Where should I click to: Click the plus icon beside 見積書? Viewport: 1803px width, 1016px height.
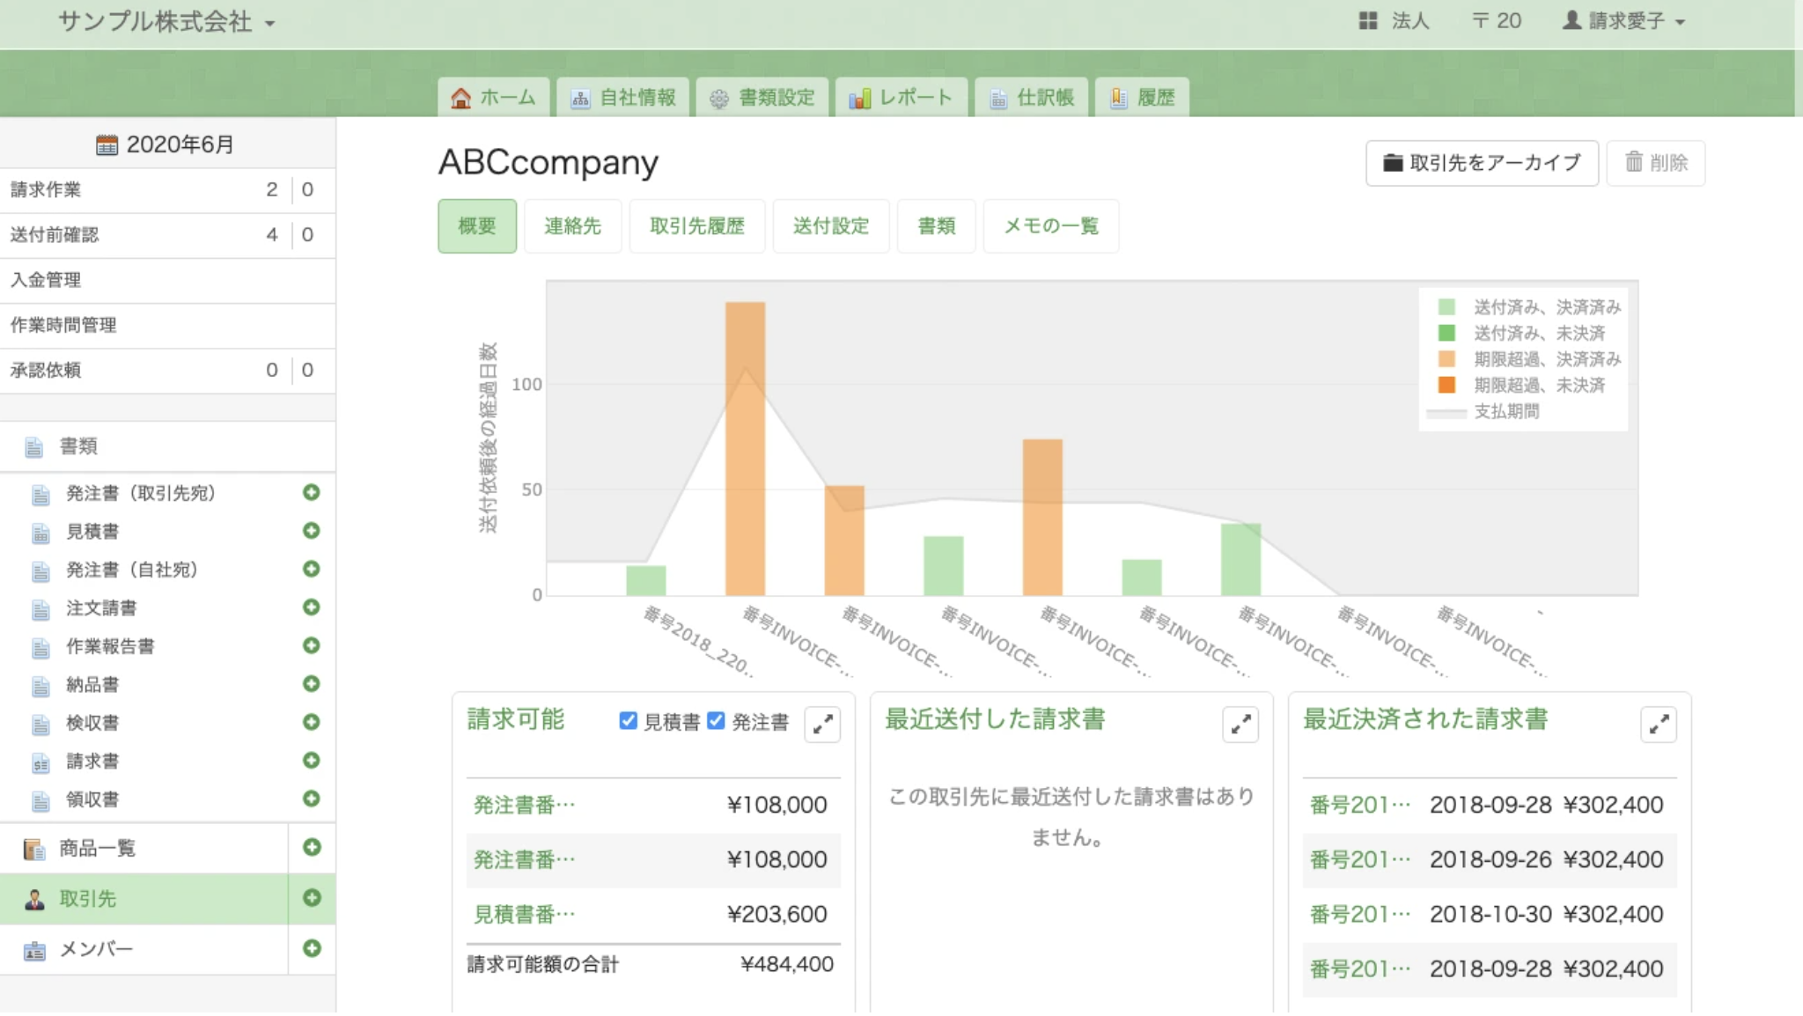(x=311, y=531)
